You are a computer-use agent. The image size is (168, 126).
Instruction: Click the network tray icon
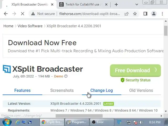[129, 122]
